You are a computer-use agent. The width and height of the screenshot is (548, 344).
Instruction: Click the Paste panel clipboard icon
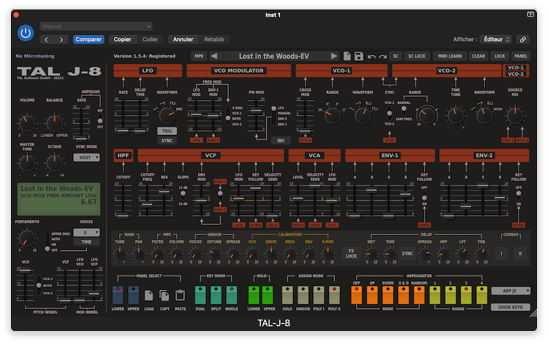[180, 295]
